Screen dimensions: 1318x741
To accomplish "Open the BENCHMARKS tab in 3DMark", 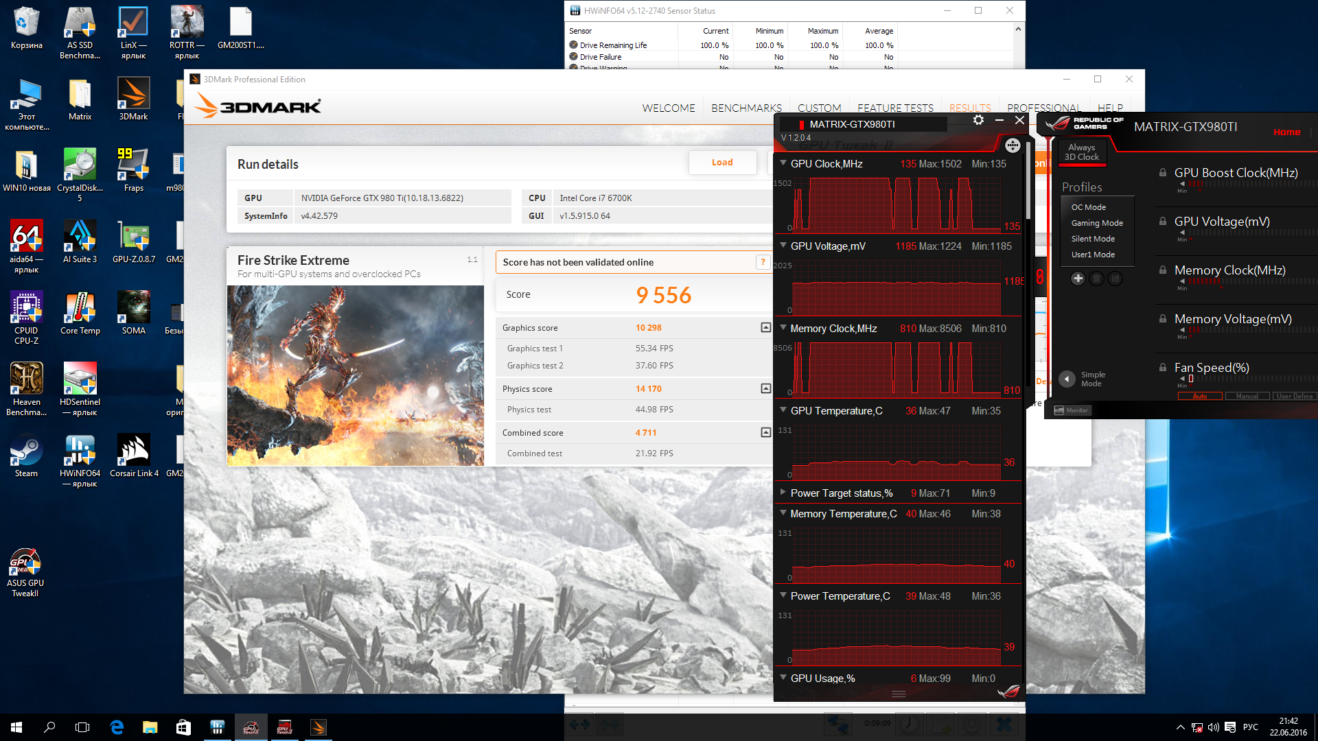I will (746, 108).
